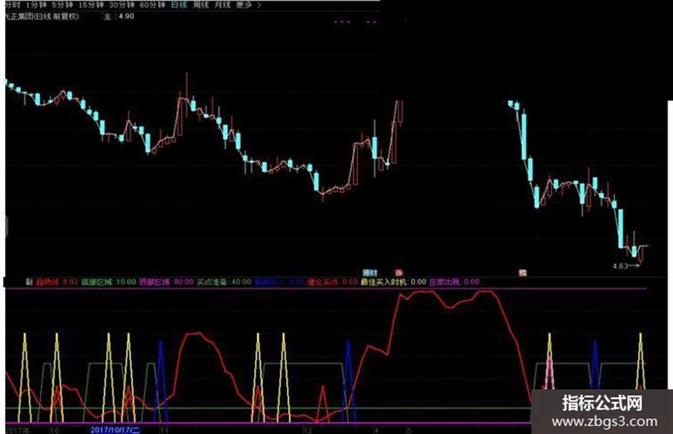Viewport: 673px width, 434px height.
Task: Open the 更多 periods dropdown
Action: 249,5
